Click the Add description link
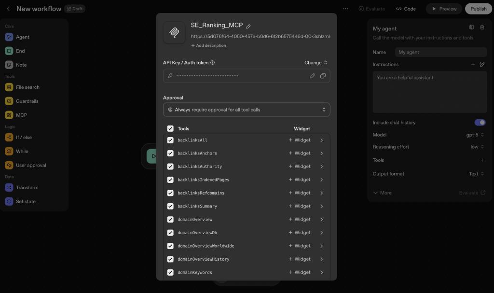 pyautogui.click(x=208, y=45)
